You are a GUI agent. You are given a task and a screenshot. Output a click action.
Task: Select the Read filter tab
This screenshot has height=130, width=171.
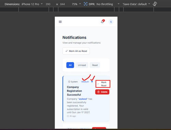click(x=95, y=65)
